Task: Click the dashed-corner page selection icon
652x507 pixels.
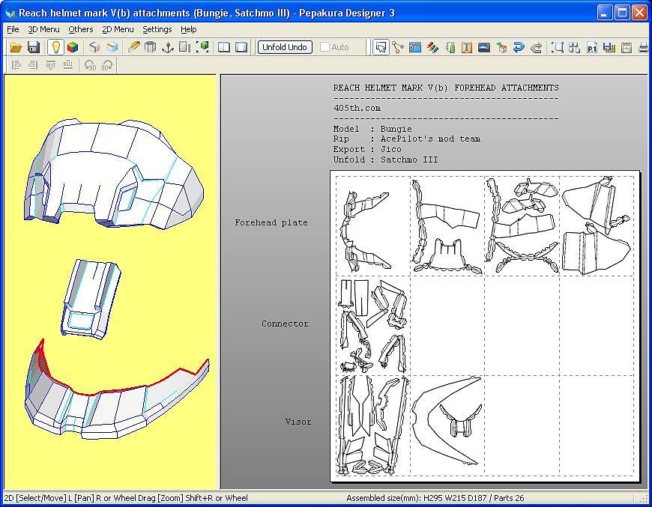Action: coord(557,47)
